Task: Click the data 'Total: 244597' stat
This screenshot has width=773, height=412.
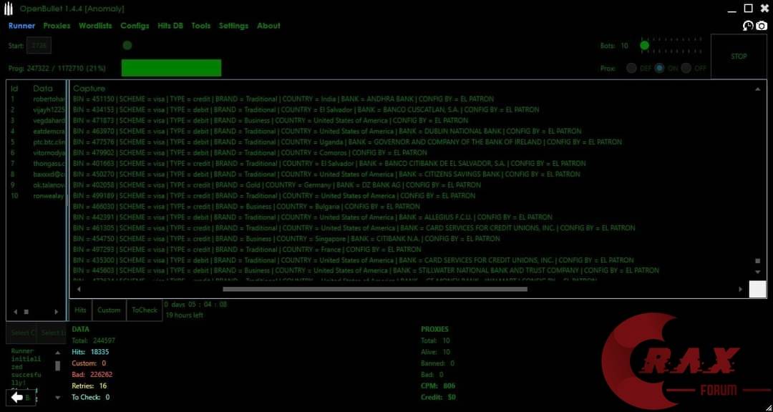Action: click(93, 340)
